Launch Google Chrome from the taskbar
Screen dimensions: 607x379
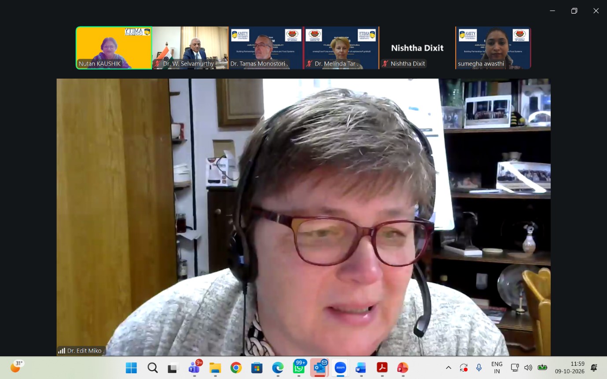point(236,368)
